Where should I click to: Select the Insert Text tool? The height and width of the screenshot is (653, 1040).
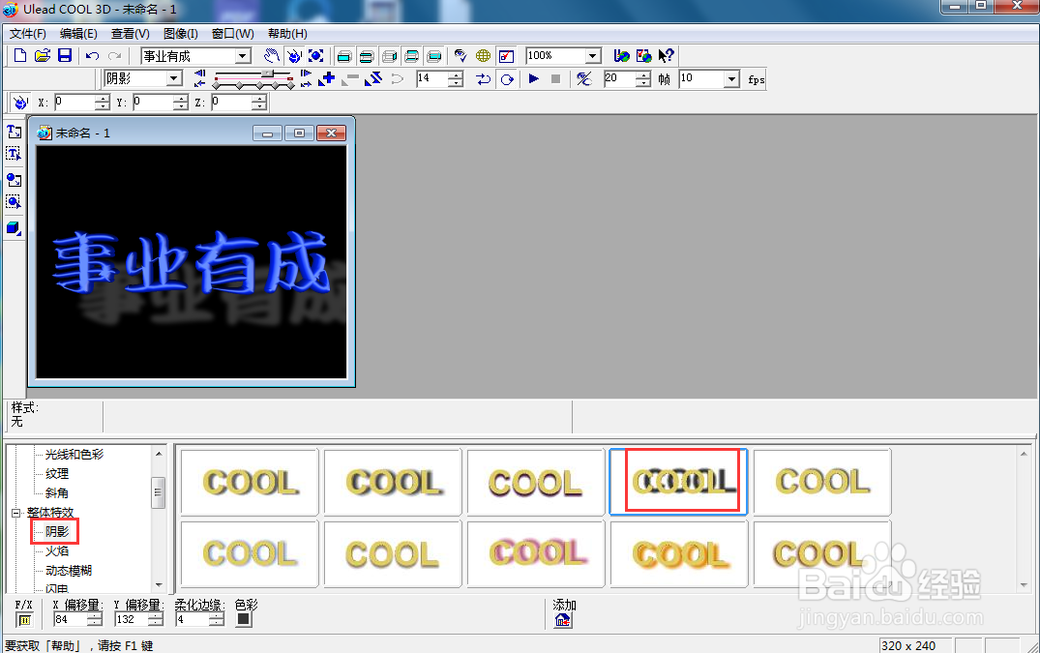pyautogui.click(x=14, y=132)
